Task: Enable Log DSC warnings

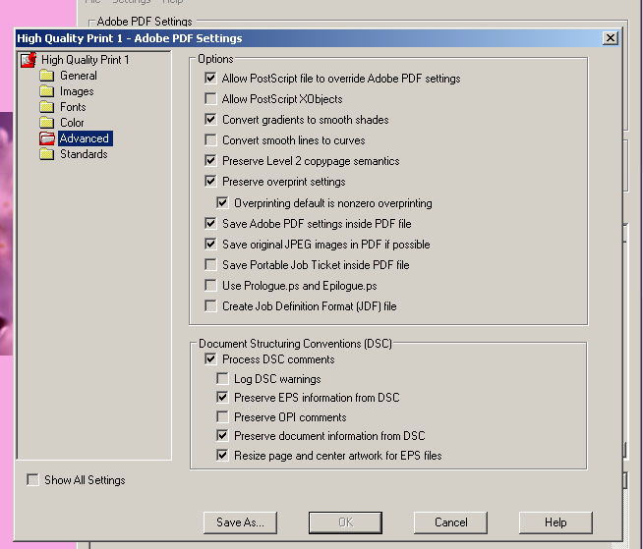Action: pyautogui.click(x=222, y=378)
